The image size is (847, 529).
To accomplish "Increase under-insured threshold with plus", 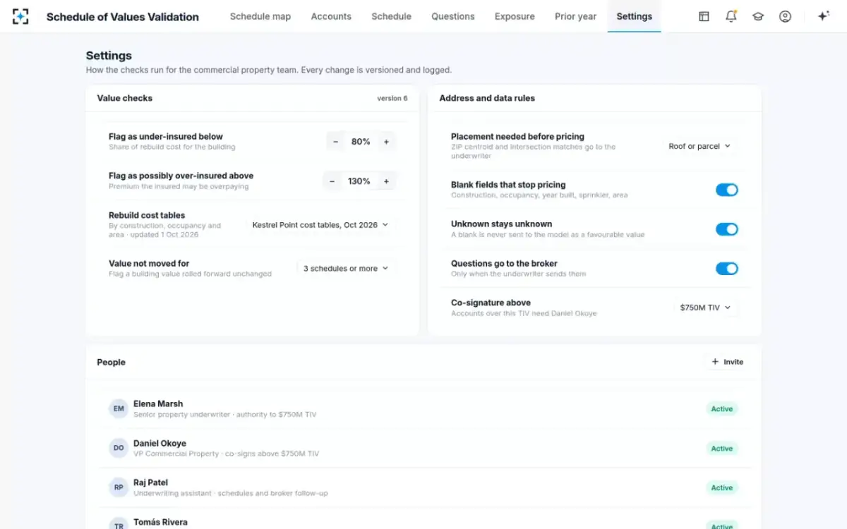I will [x=386, y=142].
